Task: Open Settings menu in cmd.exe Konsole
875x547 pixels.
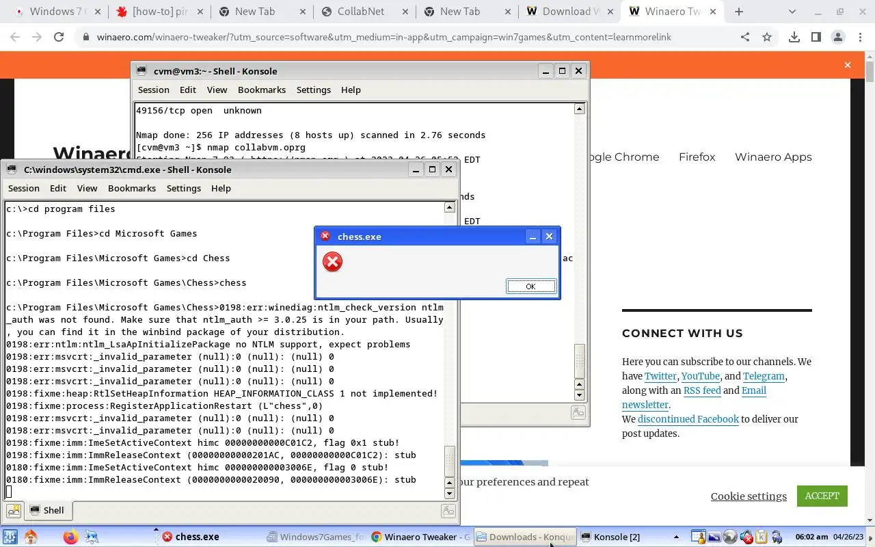Action: [184, 188]
